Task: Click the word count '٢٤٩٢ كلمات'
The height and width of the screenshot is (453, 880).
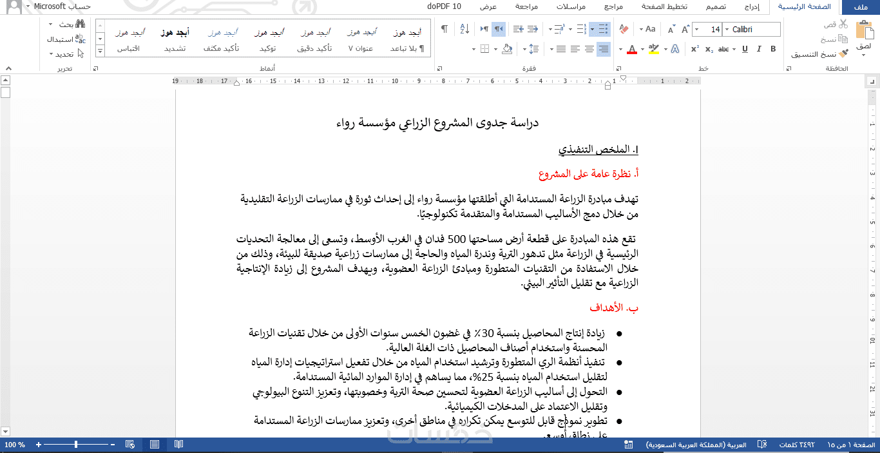Action: tap(797, 445)
